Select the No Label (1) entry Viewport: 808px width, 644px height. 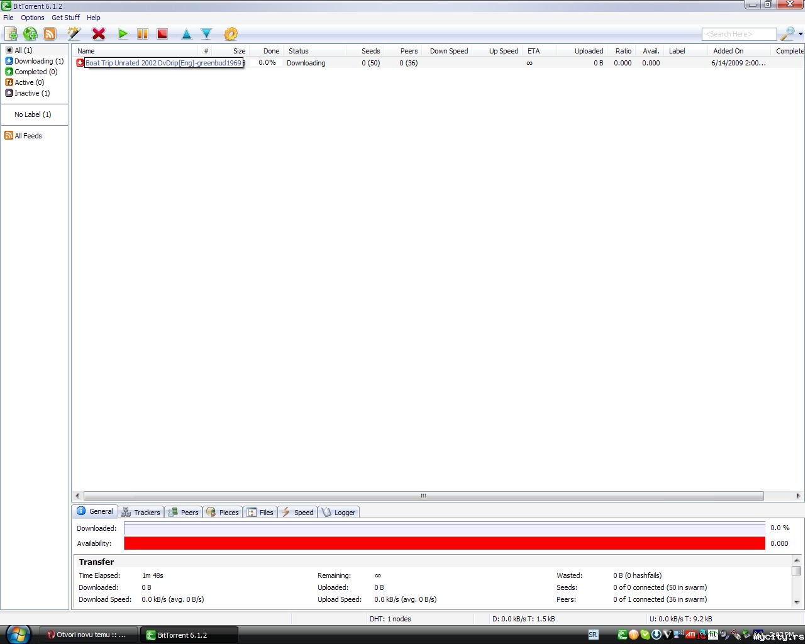point(33,114)
